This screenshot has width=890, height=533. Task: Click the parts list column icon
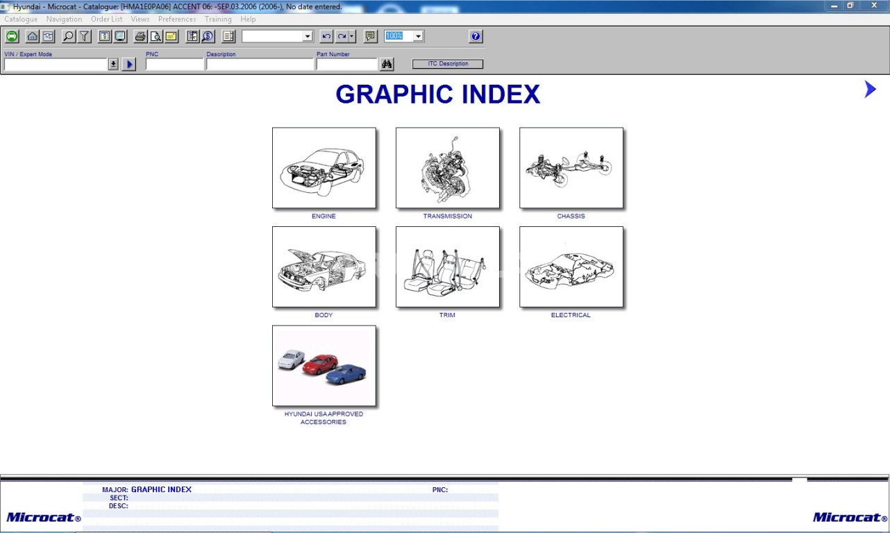(192, 37)
